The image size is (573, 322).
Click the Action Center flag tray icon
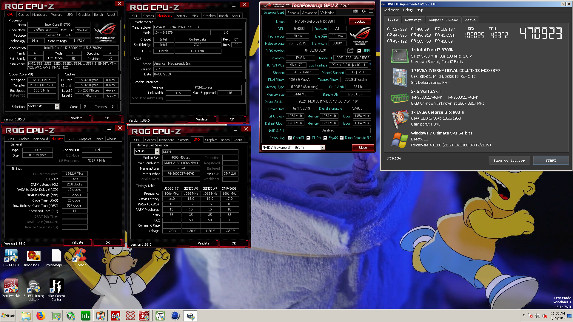click(x=530, y=316)
